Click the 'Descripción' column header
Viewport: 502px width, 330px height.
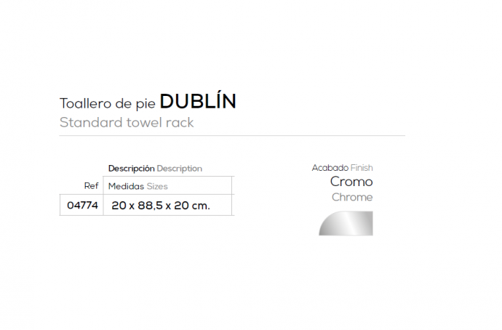131,168
